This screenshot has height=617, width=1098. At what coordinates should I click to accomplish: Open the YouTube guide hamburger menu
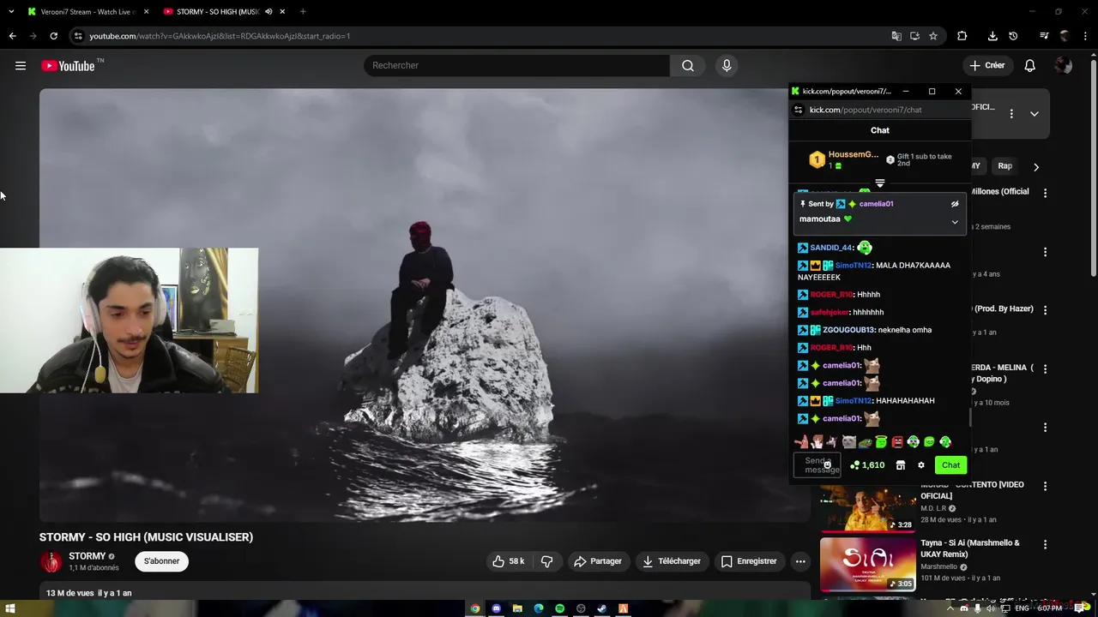click(21, 65)
